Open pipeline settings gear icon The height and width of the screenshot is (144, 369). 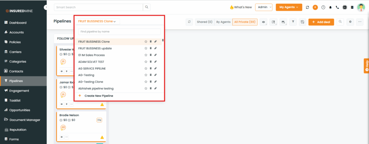350,22
